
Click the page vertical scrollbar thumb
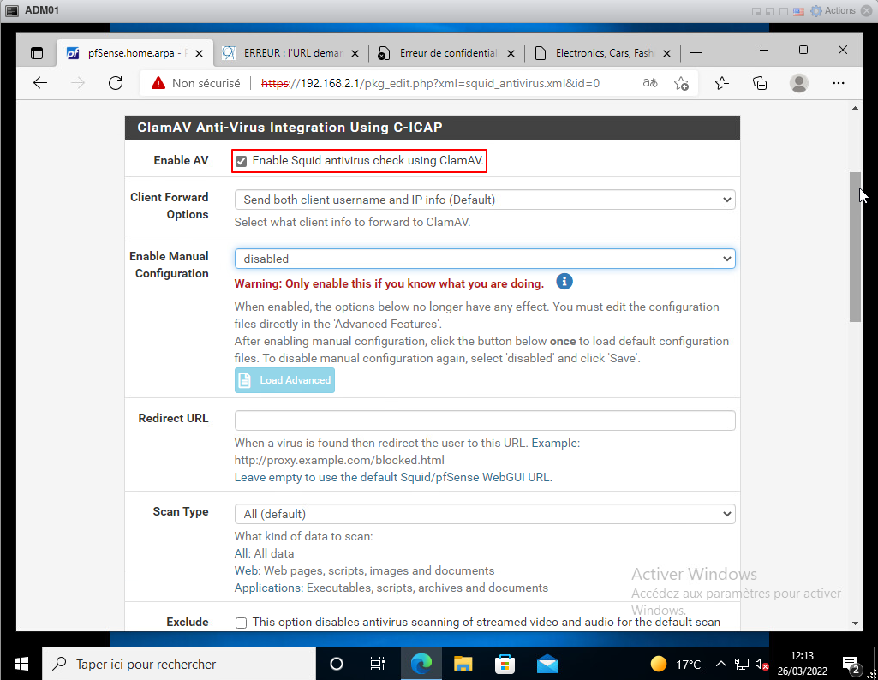point(855,247)
